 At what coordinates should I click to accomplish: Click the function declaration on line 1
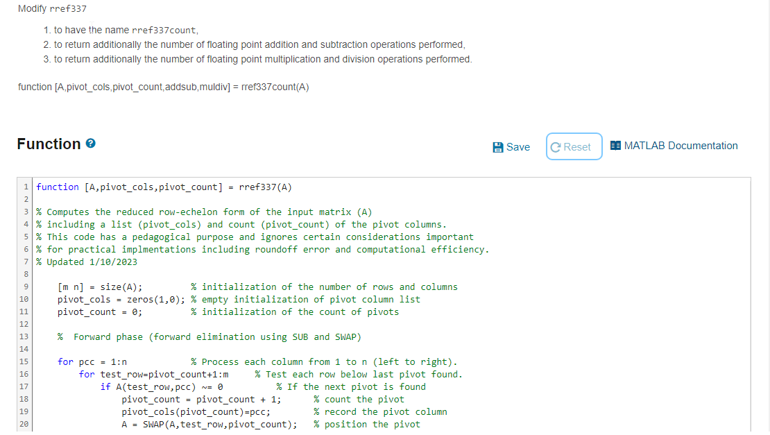(164, 187)
